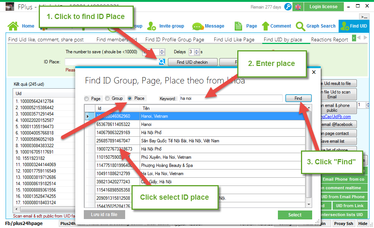
Task: Click the Proxy Ssh status button
Action: click(343, 224)
